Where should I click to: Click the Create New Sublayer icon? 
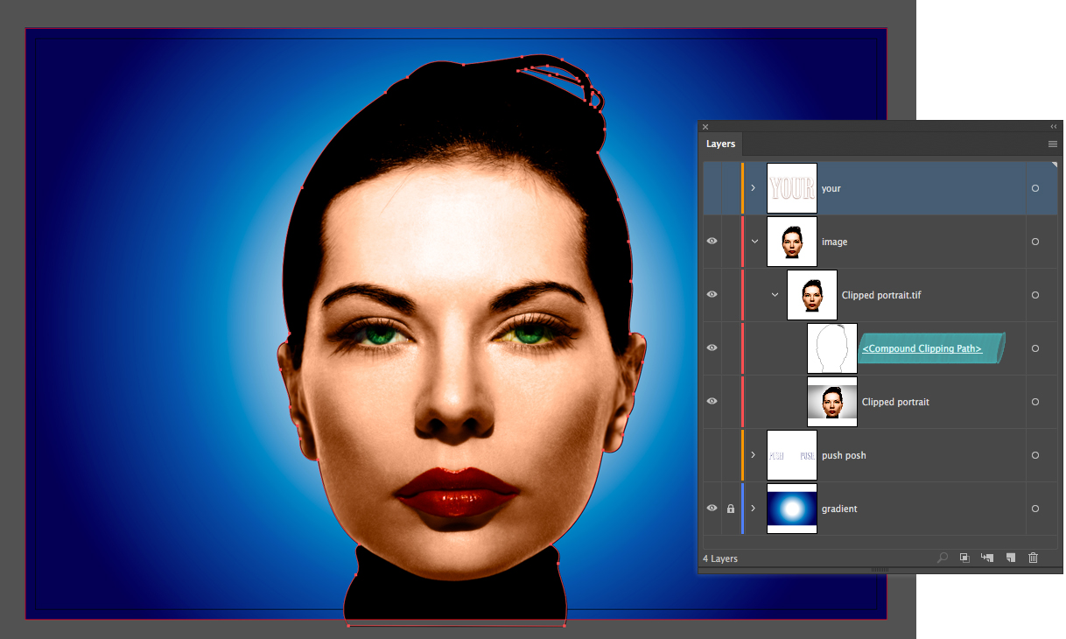987,558
